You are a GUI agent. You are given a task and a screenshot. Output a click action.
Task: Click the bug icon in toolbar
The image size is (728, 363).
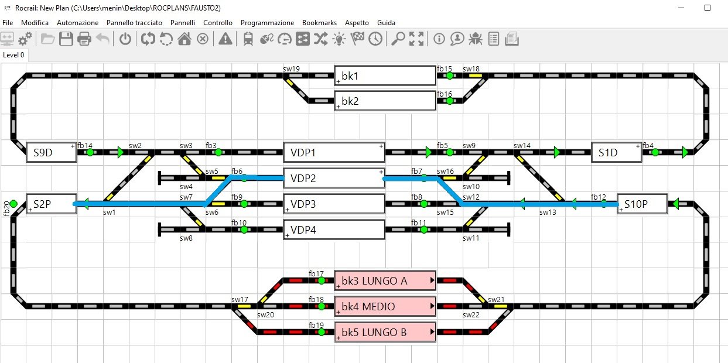476,39
